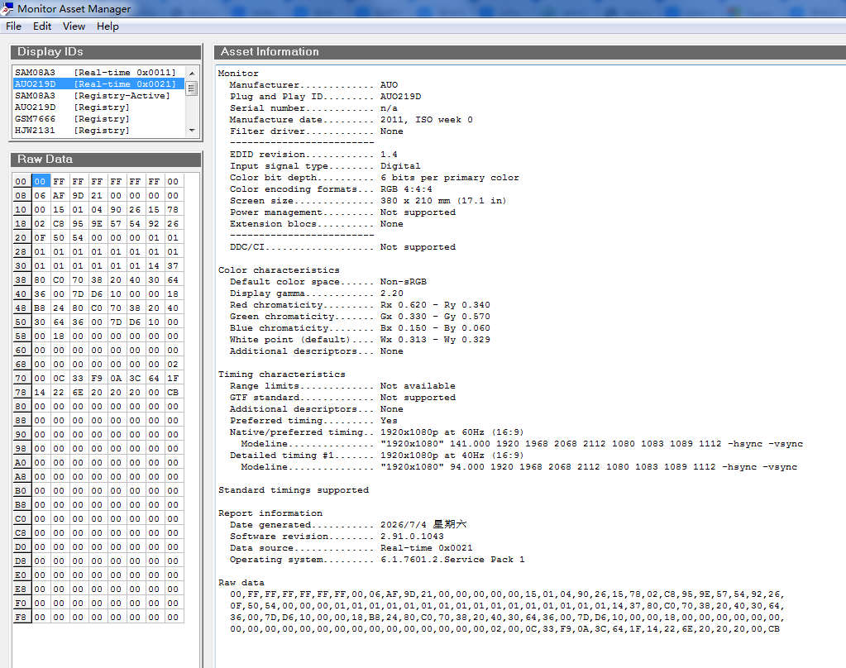Click the Timing characteristics heading
Viewport: 846px width, 668px height.
(282, 375)
